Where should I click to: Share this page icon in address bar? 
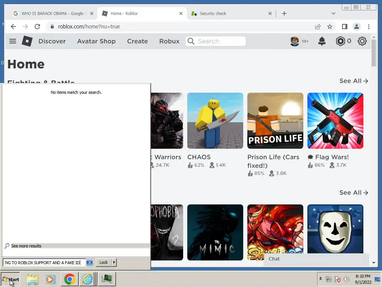point(318,27)
